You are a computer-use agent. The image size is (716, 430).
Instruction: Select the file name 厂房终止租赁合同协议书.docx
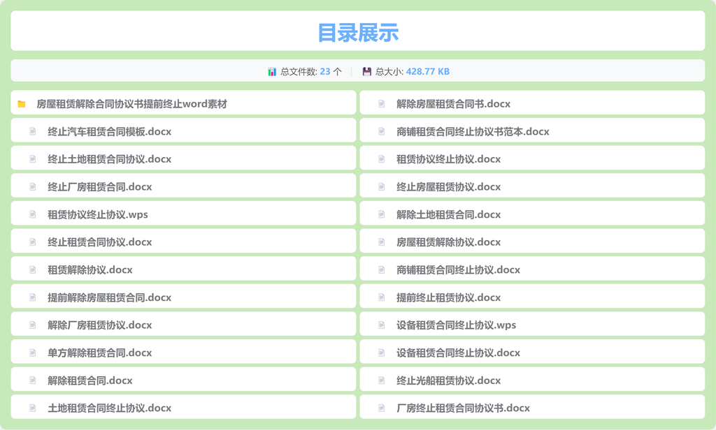463,408
